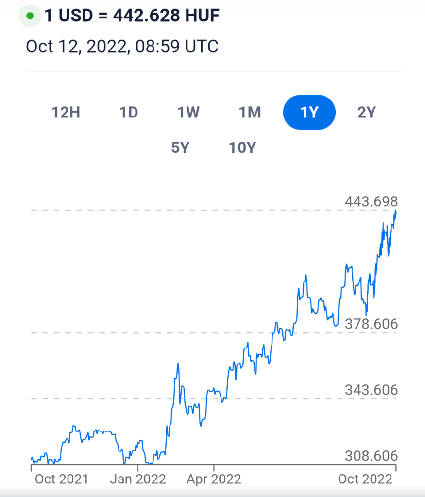
Task: Click the Oct 2021 axis label
Action: point(62,479)
